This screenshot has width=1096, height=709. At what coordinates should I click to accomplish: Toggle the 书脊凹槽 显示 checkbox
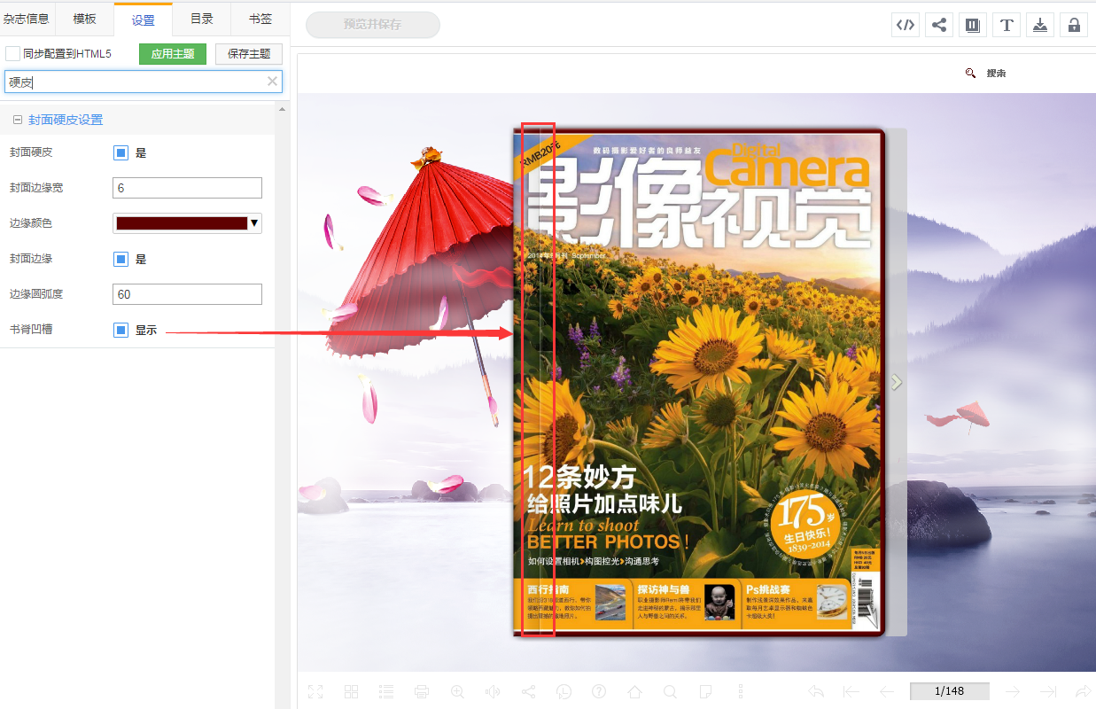[x=121, y=330]
